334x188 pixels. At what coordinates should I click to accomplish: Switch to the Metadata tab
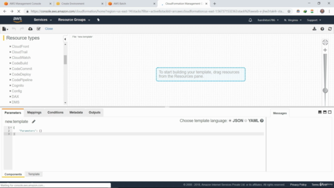point(76,112)
